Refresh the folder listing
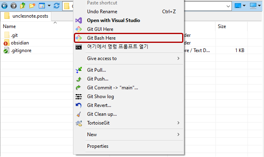Screen dimensions: 264x157 57,6
